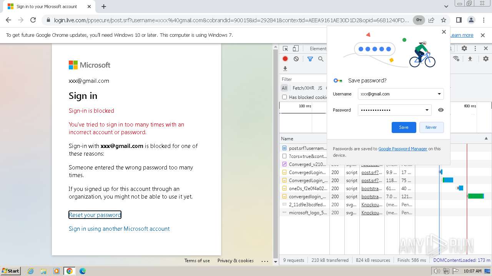Open Terms of use link

[x=197, y=261]
